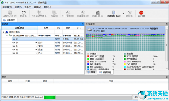Sort by the 大小 column header
Image resolution: width=169 pixels, height=101 pixels.
[79, 28]
